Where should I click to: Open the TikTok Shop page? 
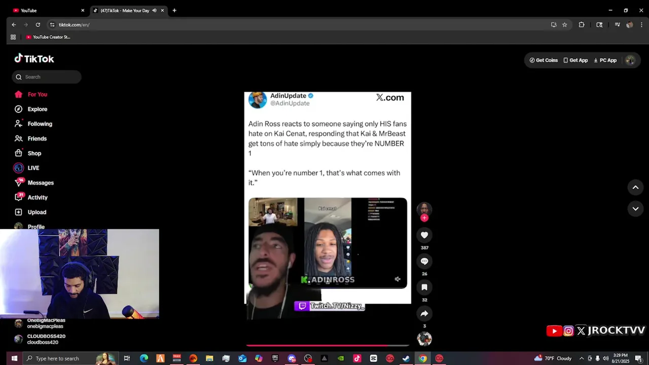pyautogui.click(x=34, y=153)
